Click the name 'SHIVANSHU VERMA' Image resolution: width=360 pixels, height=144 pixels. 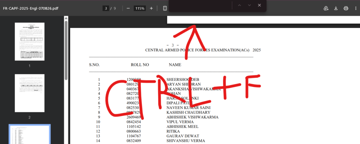point(186,141)
